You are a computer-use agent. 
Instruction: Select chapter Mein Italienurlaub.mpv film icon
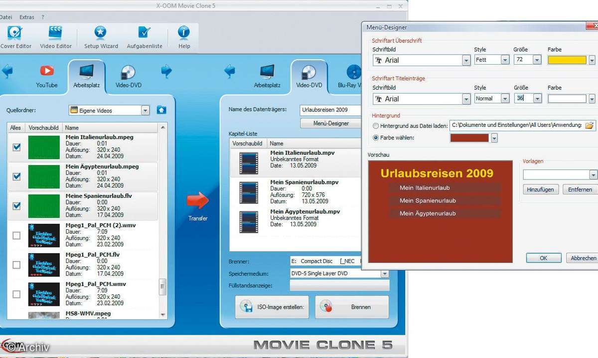(249, 163)
